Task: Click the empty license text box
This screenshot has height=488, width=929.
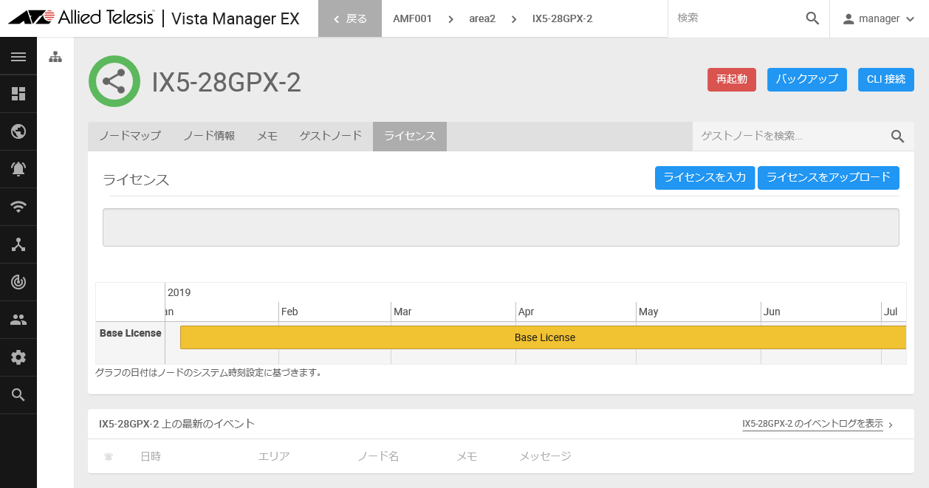Action: (x=501, y=227)
